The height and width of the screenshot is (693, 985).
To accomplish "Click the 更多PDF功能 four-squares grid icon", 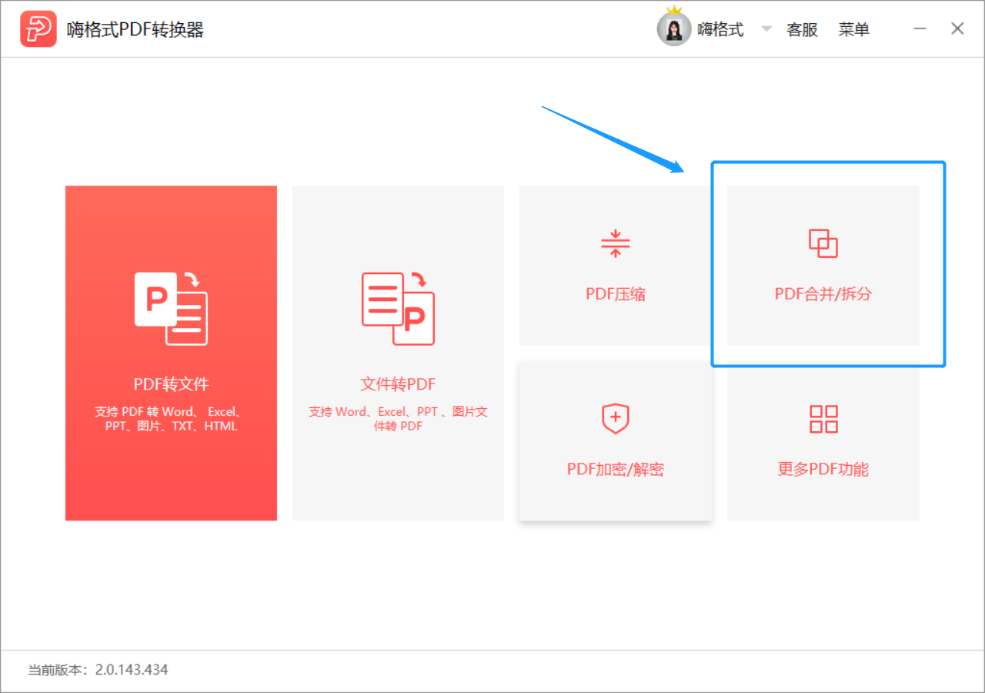I will (x=823, y=419).
